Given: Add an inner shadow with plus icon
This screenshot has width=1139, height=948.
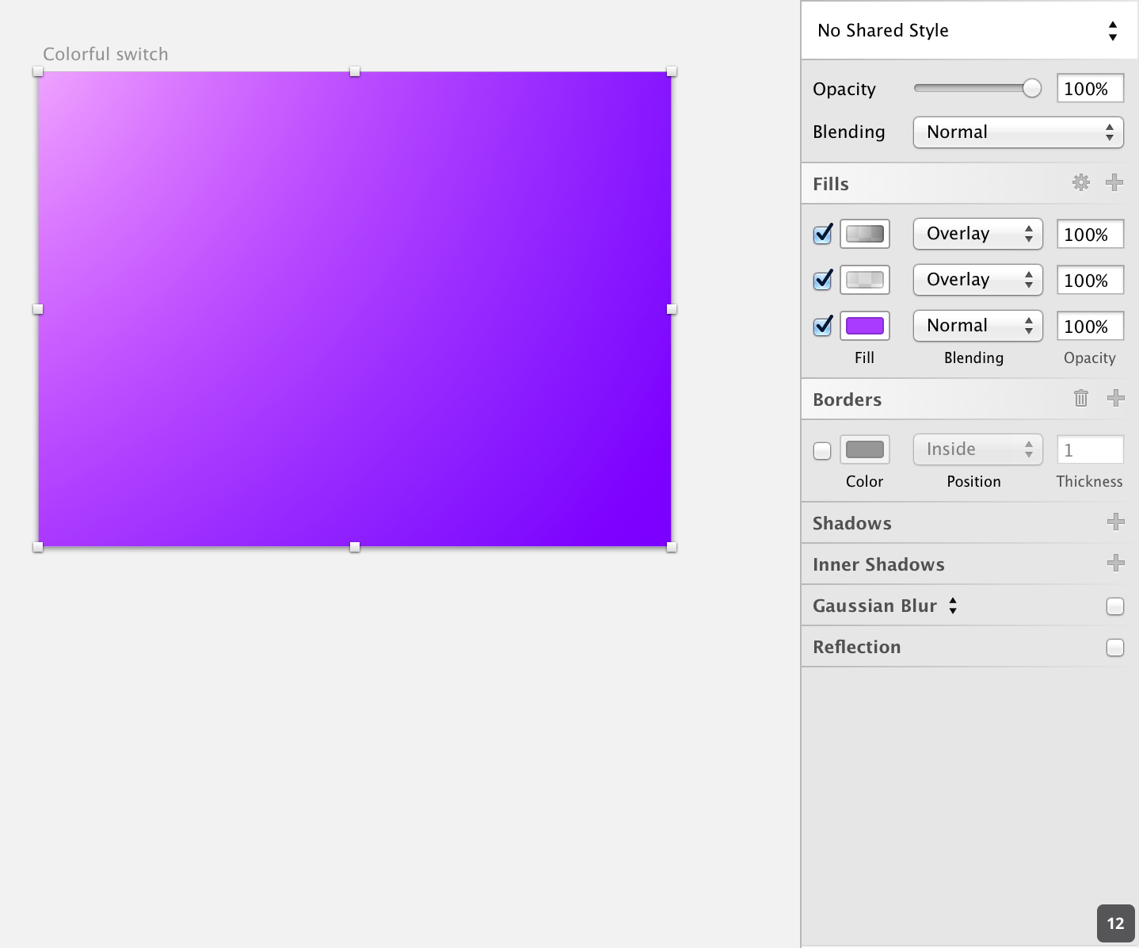Looking at the screenshot, I should [1115, 563].
